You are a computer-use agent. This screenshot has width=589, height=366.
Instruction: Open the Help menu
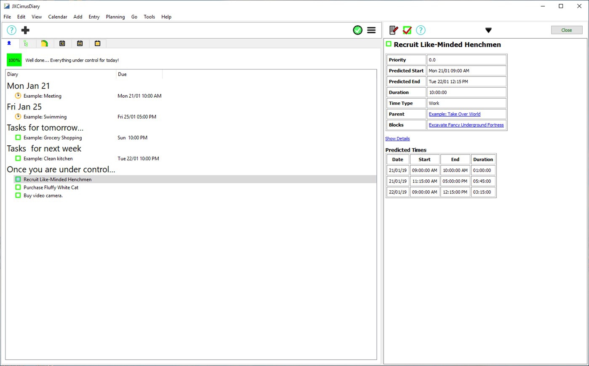(x=166, y=17)
